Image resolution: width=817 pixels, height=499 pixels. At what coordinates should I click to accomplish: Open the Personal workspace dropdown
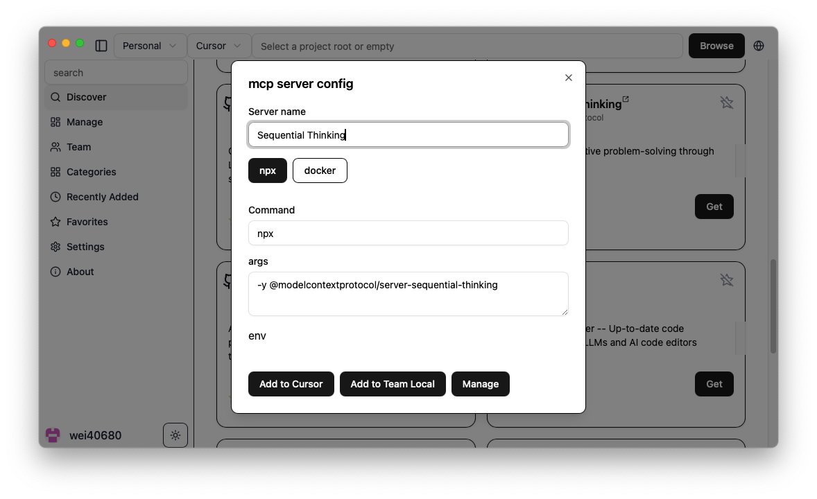[x=150, y=46]
